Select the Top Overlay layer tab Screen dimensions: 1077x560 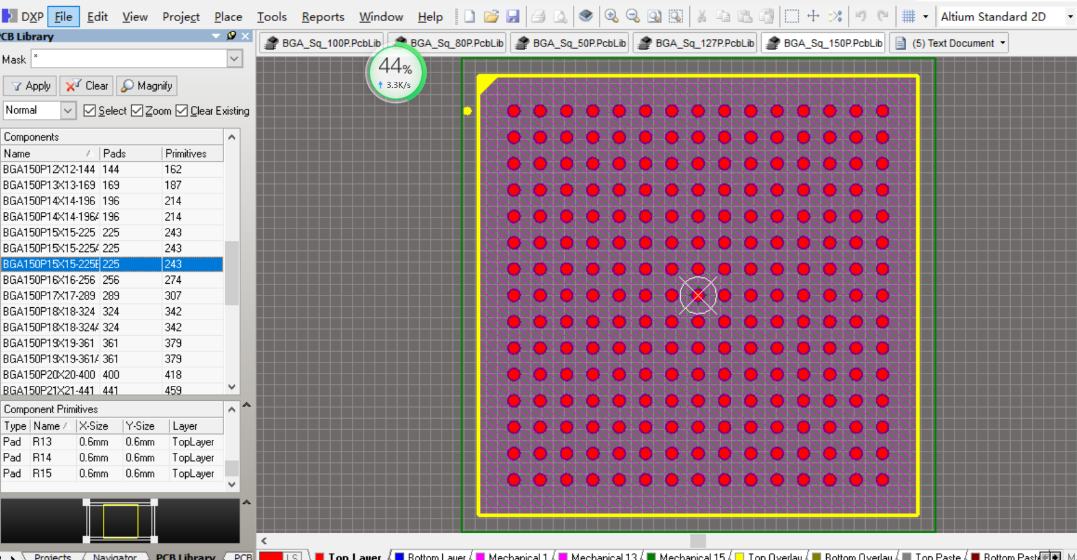click(x=769, y=556)
